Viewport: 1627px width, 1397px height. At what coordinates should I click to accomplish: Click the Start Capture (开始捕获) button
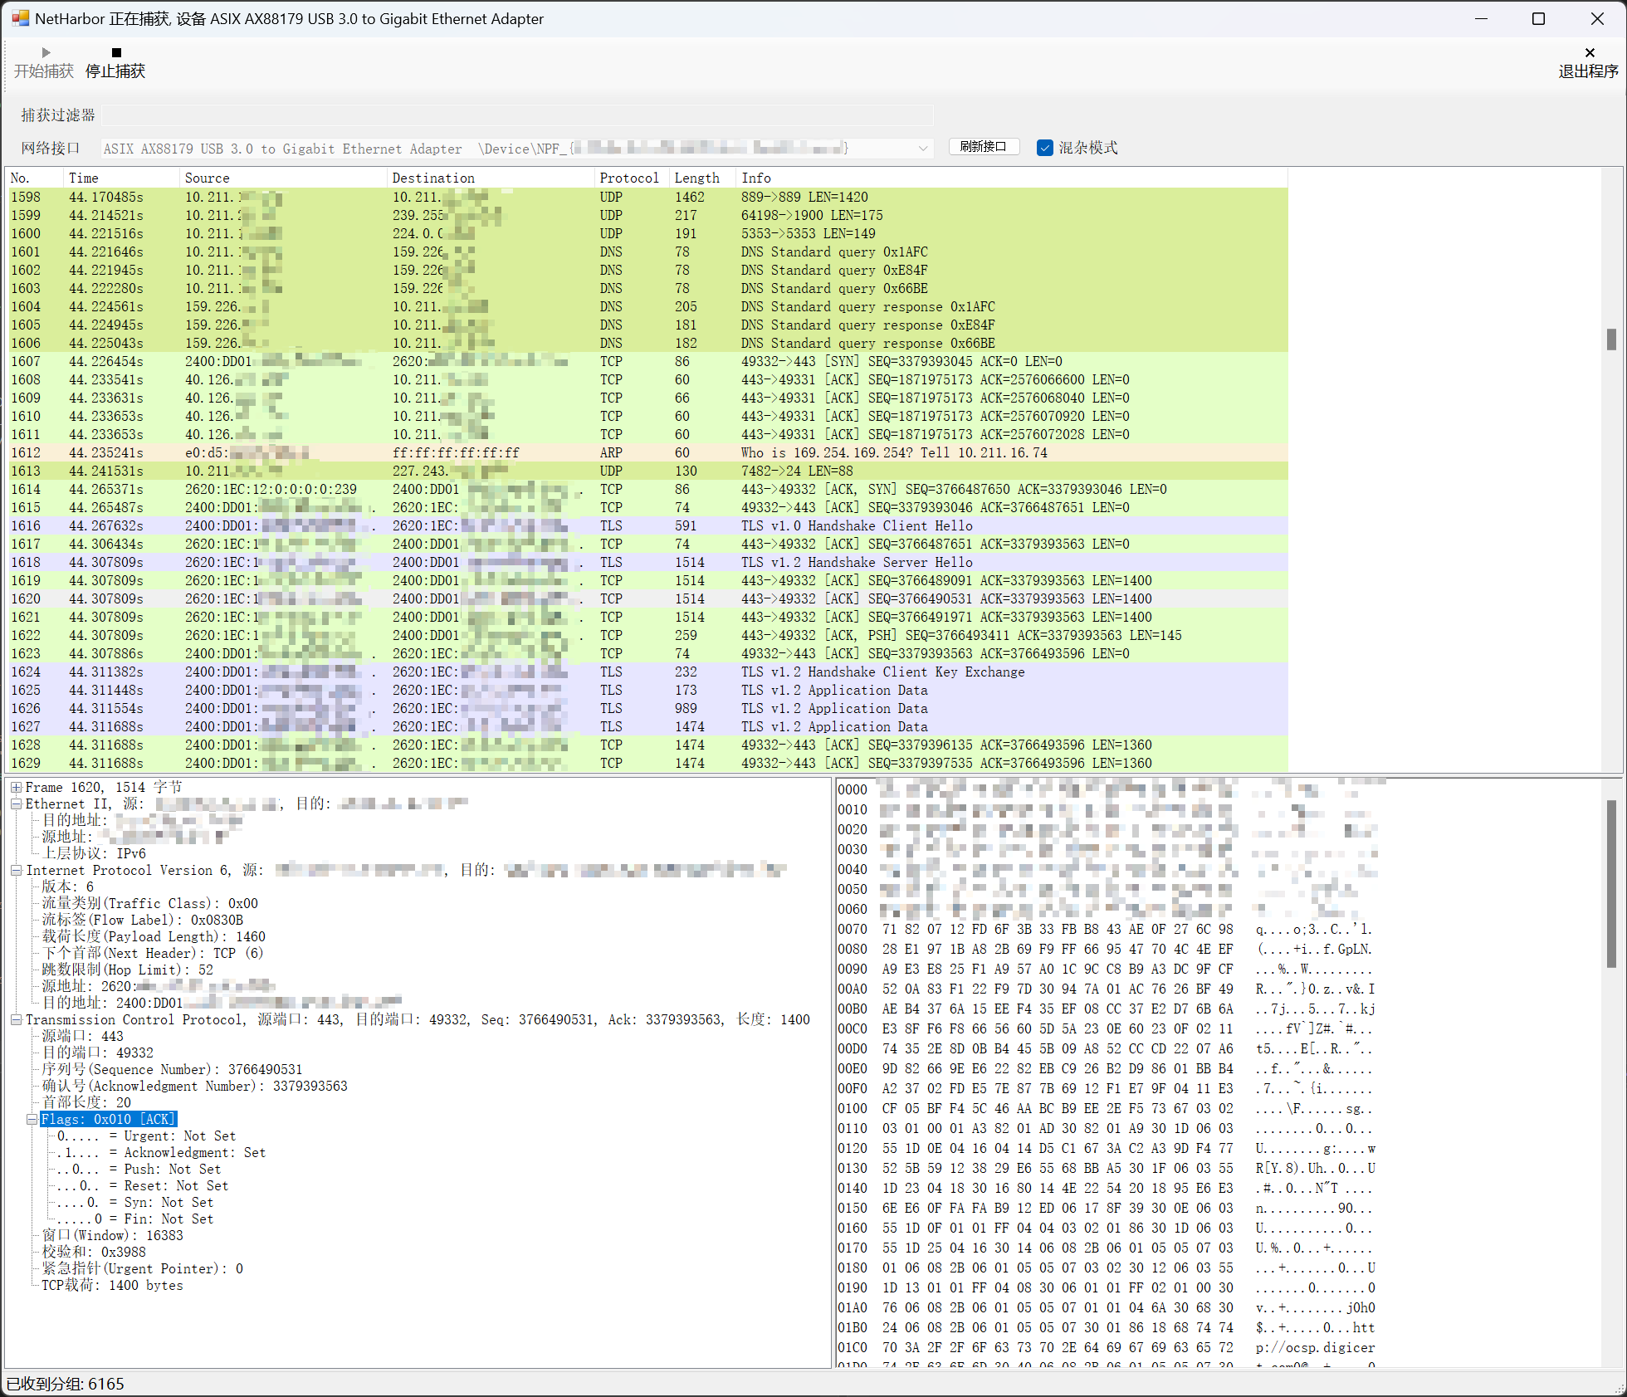click(44, 63)
